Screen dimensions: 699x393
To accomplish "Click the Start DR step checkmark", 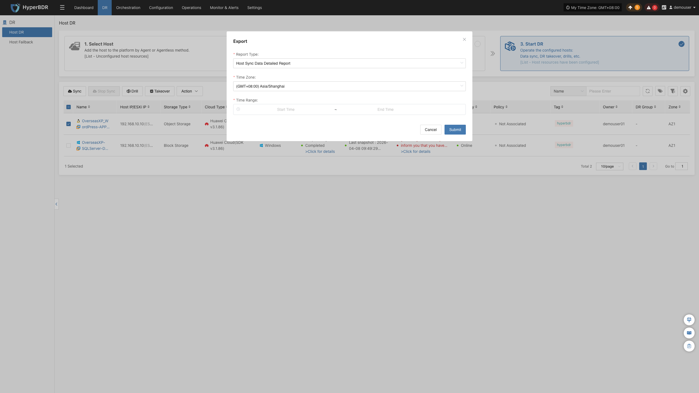I will tap(682, 44).
